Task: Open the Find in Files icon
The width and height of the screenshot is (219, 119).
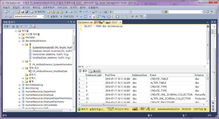Action: pos(165,12)
